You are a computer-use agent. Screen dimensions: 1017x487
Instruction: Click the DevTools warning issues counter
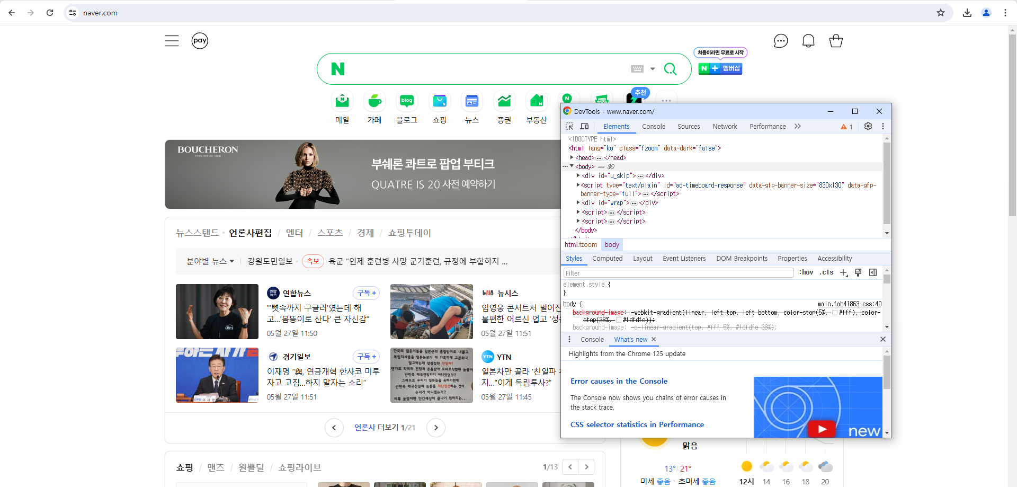(x=846, y=127)
